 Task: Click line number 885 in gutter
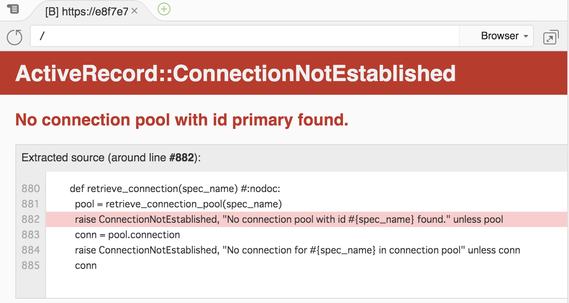point(31,265)
